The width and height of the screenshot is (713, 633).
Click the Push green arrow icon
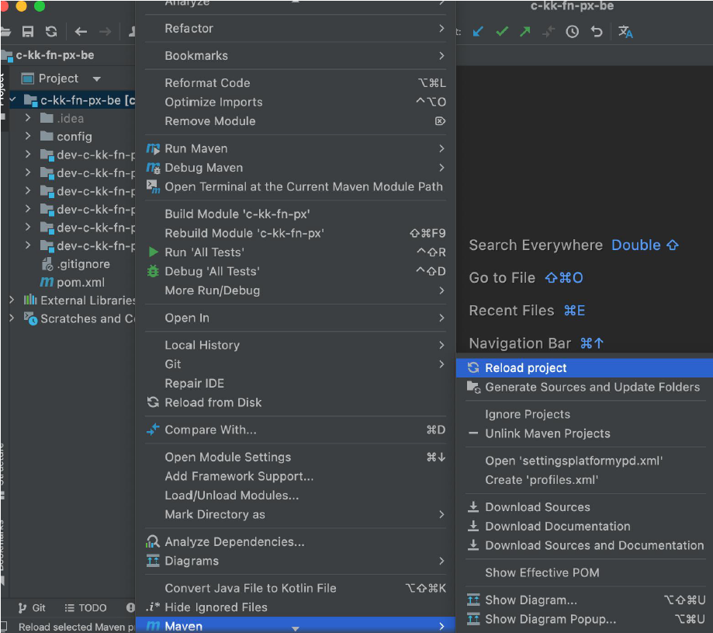pyautogui.click(x=525, y=31)
